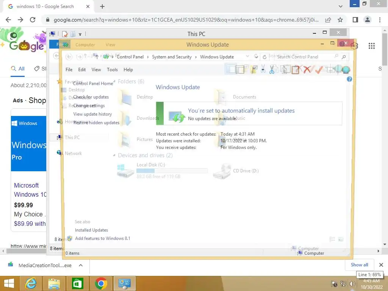Expand the address bar history dropdown

click(247, 57)
